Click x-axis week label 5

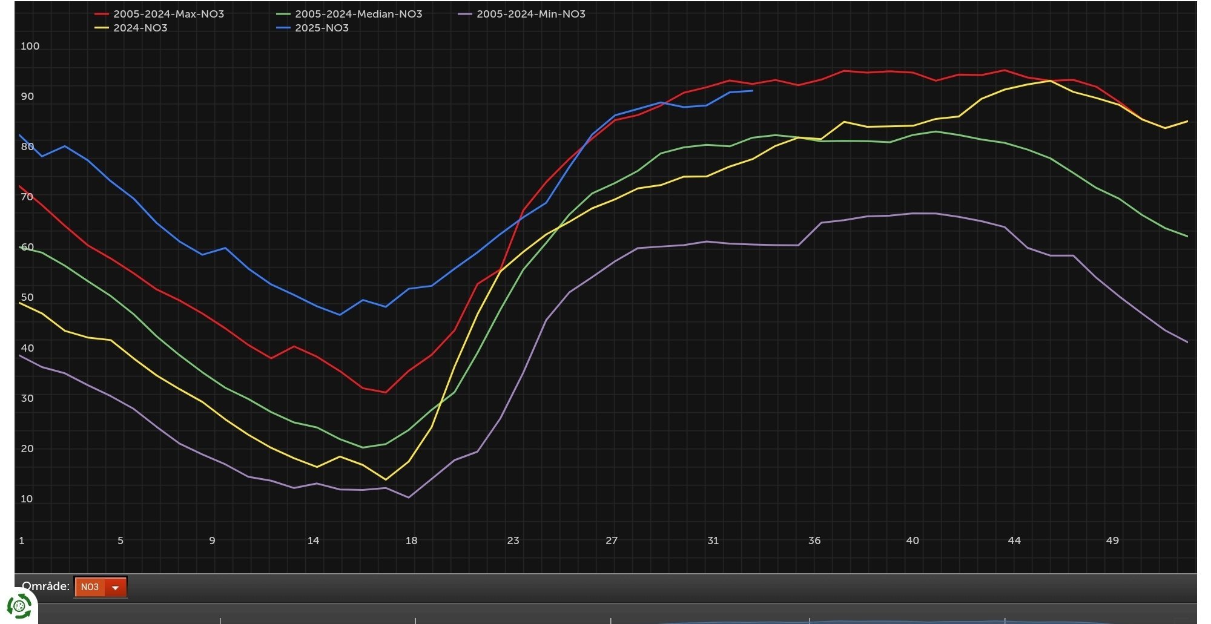(x=120, y=540)
